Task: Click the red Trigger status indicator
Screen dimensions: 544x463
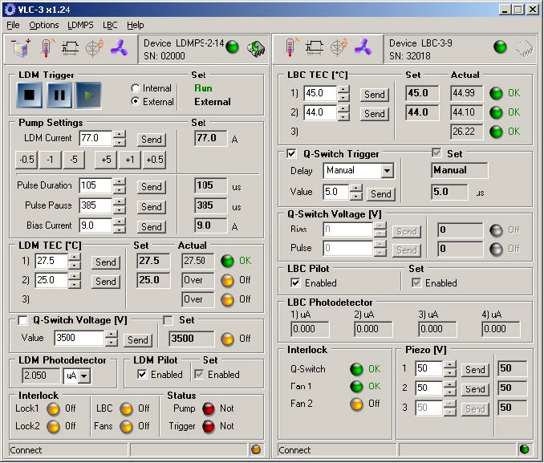Action: tap(209, 426)
